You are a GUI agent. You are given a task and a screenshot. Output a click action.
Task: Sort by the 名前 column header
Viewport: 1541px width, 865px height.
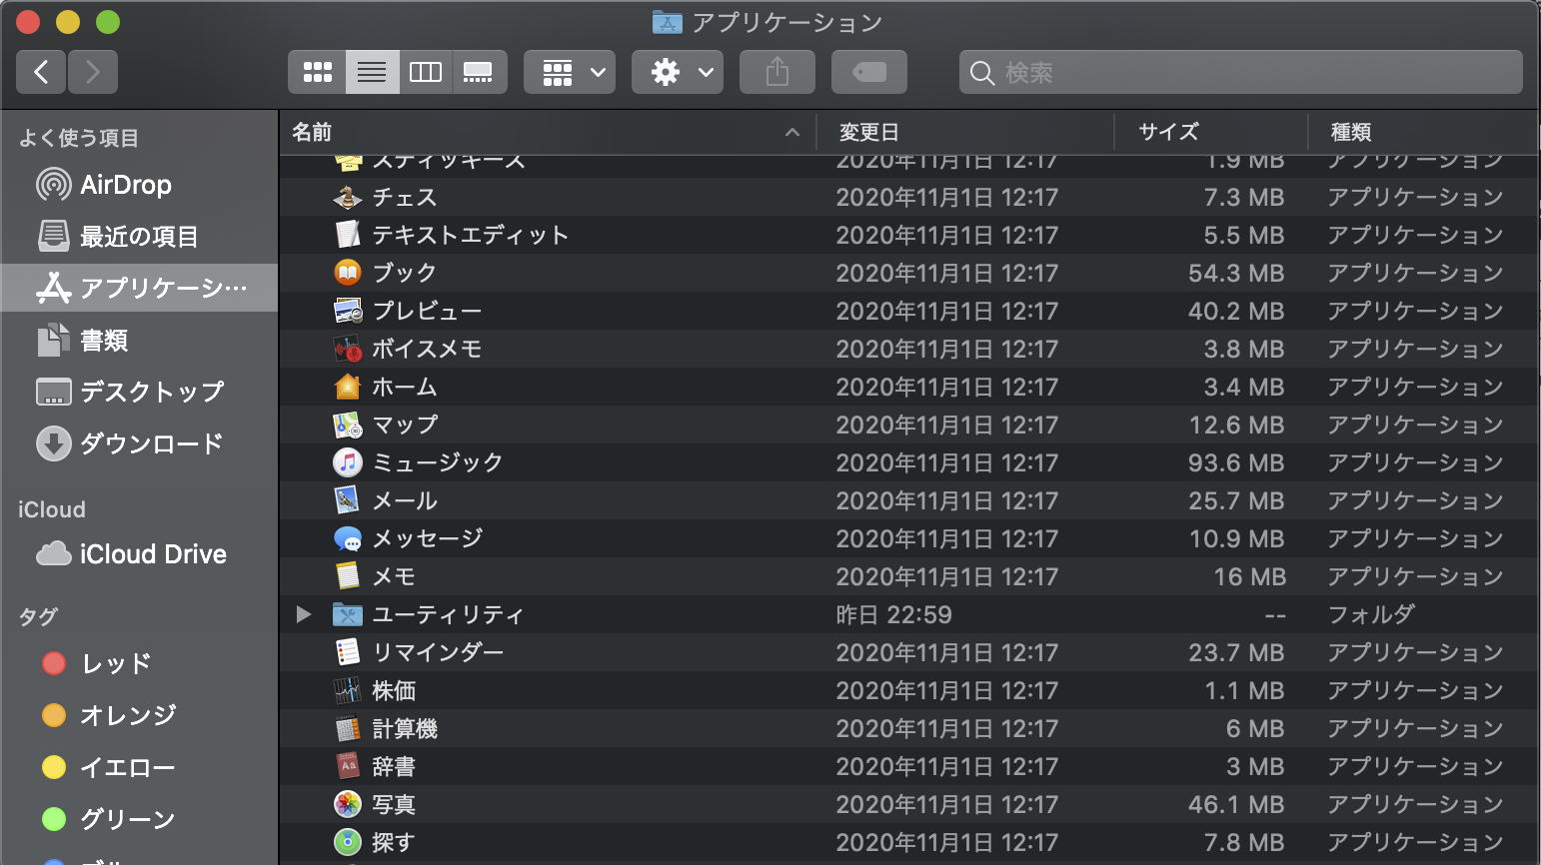[548, 132]
